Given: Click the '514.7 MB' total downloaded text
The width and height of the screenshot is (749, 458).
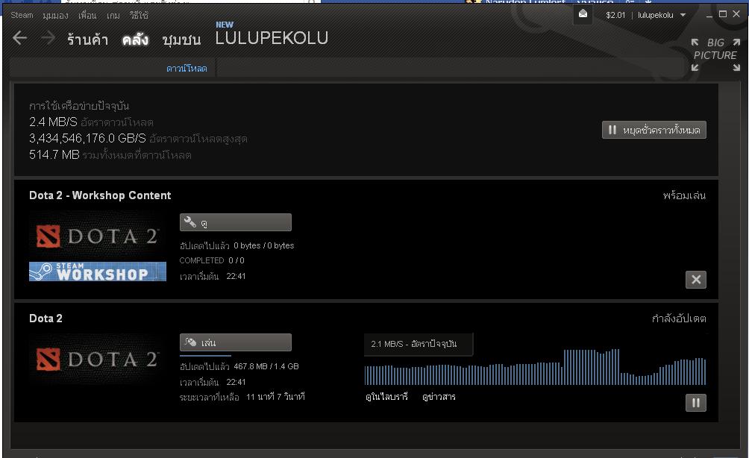Looking at the screenshot, I should (54, 154).
